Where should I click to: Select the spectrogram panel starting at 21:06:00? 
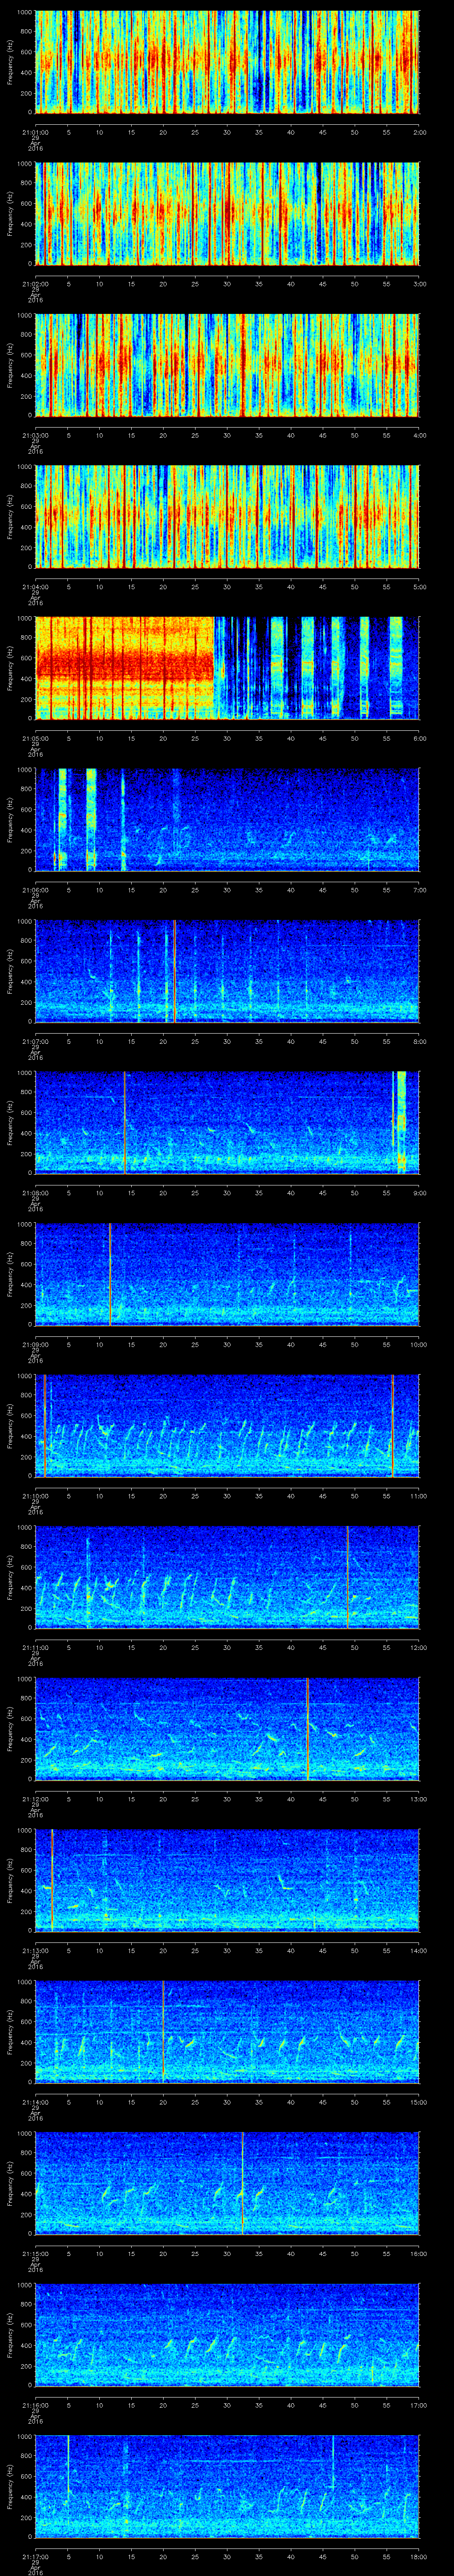(x=227, y=820)
